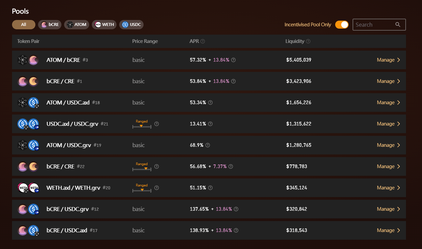
Task: Manage the USDC.axl / USDC.grv #21 pool
Action: tap(389, 124)
